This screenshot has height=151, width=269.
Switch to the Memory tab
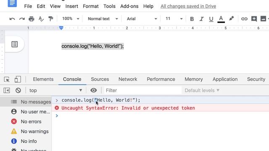coord(194,79)
